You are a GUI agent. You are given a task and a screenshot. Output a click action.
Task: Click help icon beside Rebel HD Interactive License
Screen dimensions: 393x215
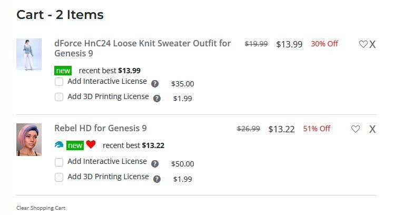155,164
